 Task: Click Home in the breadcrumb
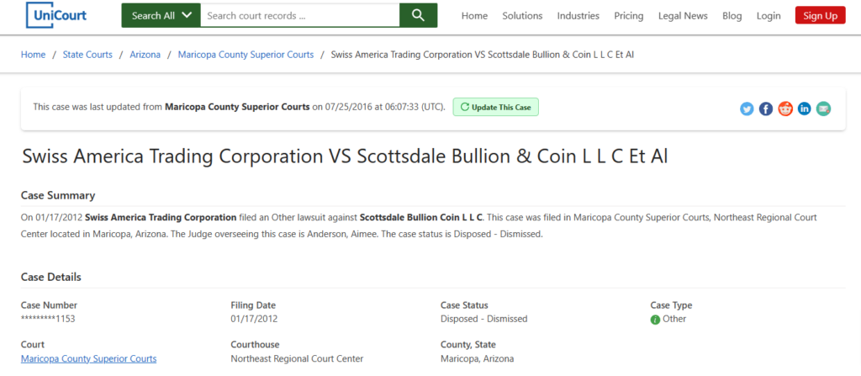click(33, 55)
